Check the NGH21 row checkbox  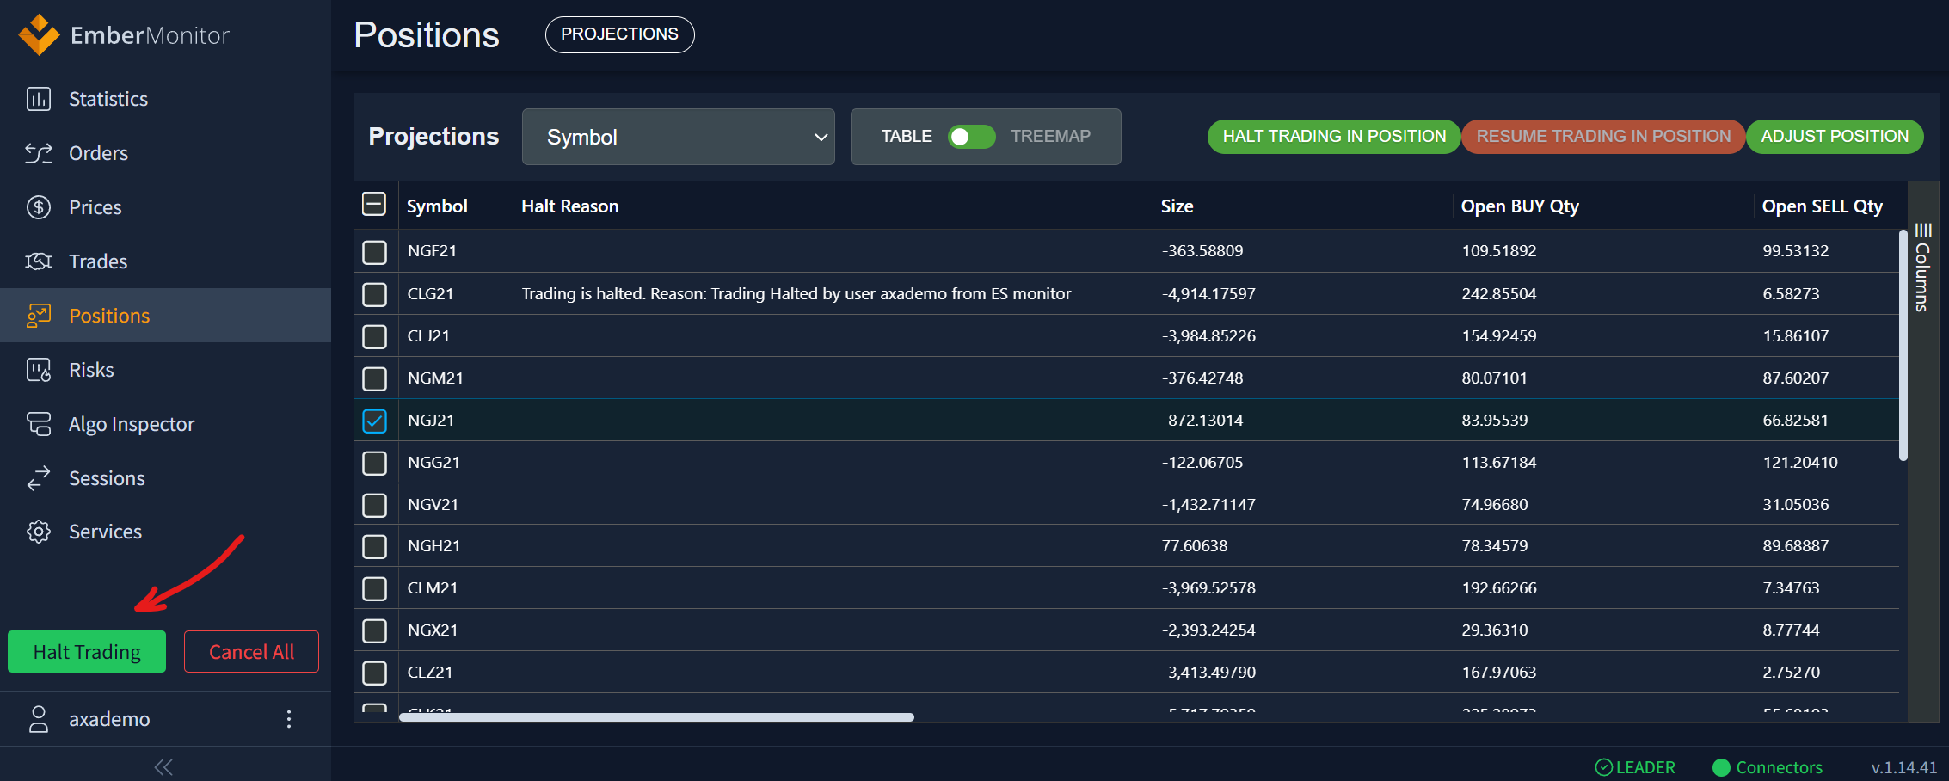(x=374, y=546)
